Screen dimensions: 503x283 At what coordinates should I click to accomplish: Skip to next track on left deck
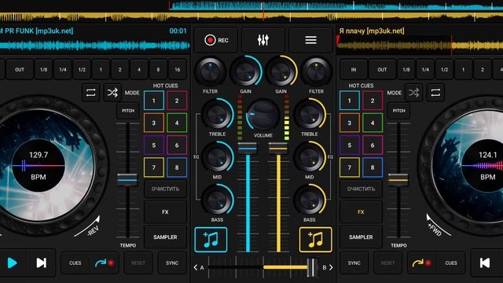point(42,263)
